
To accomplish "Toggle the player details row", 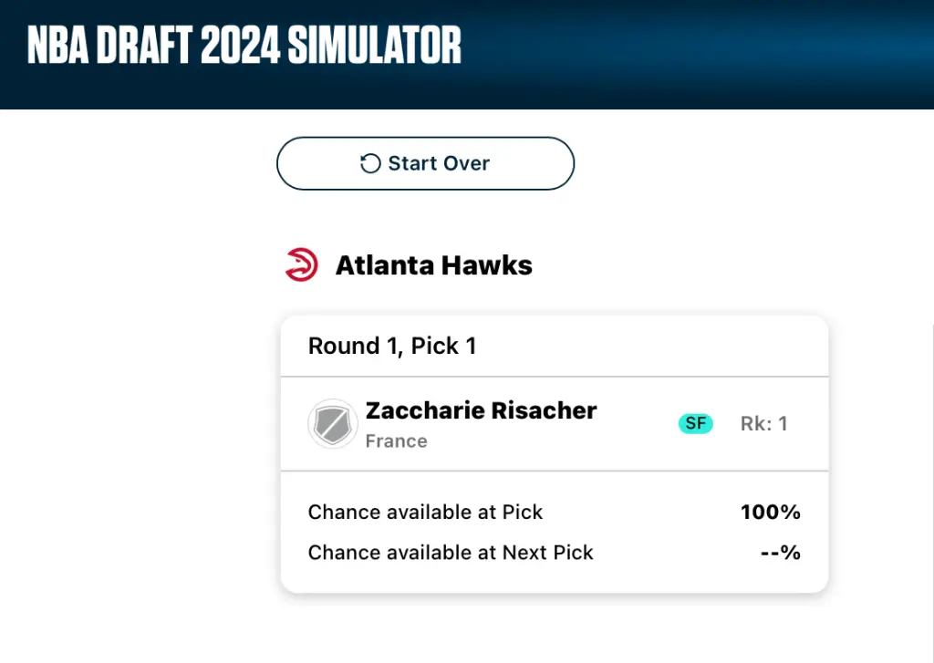I will click(554, 423).
